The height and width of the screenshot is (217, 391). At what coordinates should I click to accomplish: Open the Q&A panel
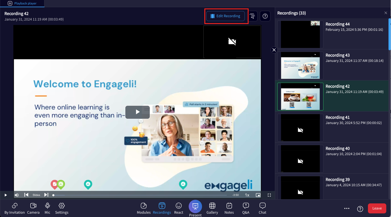246,208
